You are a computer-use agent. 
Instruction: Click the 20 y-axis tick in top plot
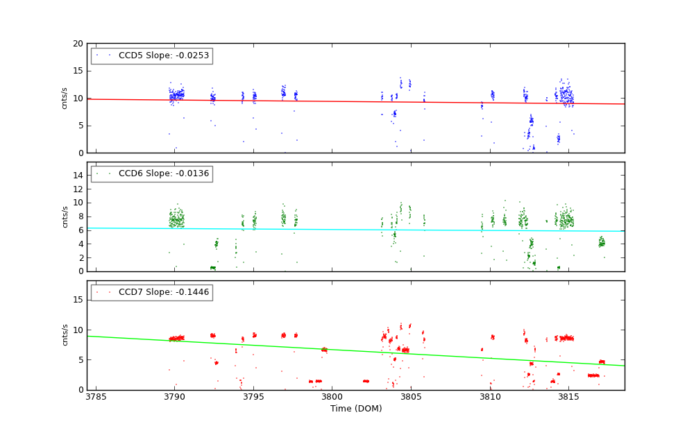(78, 43)
